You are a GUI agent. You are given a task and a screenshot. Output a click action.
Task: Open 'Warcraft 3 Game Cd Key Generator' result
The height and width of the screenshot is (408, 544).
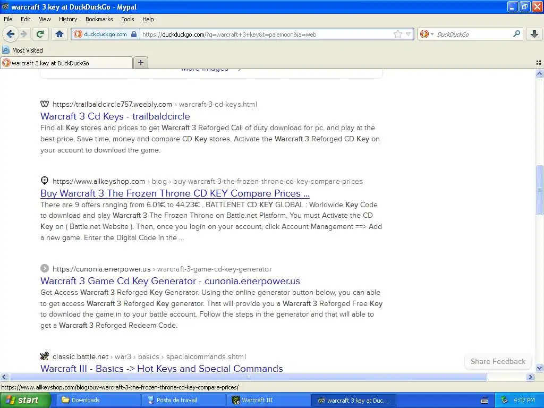(x=170, y=281)
